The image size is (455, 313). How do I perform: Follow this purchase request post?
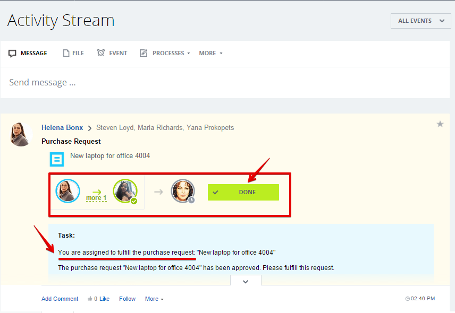click(127, 299)
